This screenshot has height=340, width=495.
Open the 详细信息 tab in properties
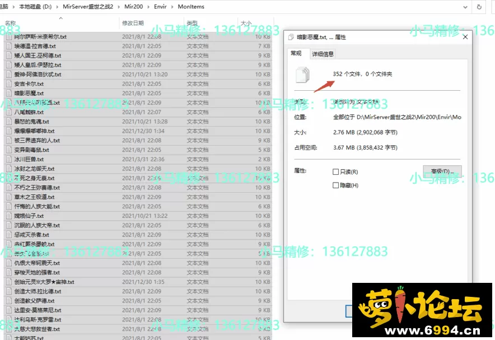[x=323, y=54]
